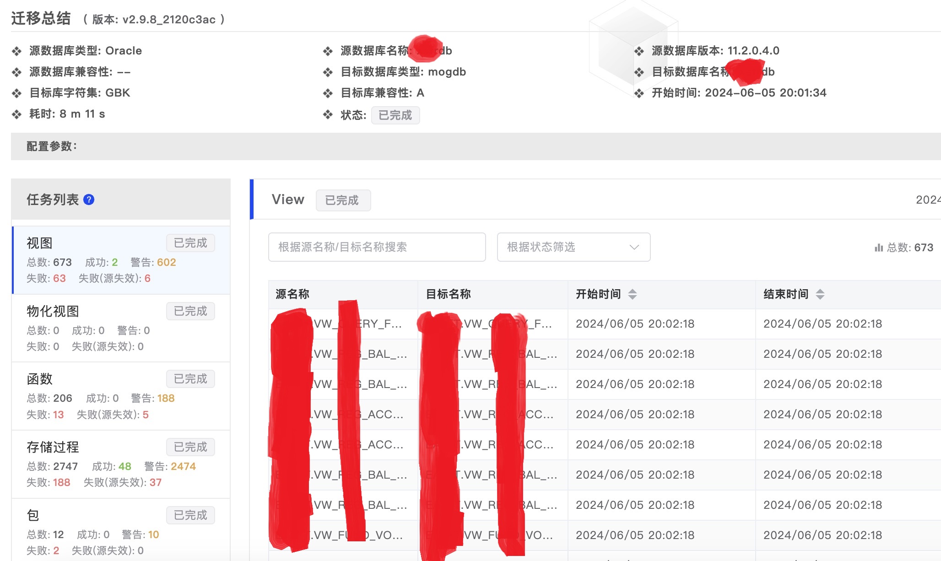The width and height of the screenshot is (941, 561).
Task: Click the 耗时: 8 m 11 s entry
Action: coord(67,114)
